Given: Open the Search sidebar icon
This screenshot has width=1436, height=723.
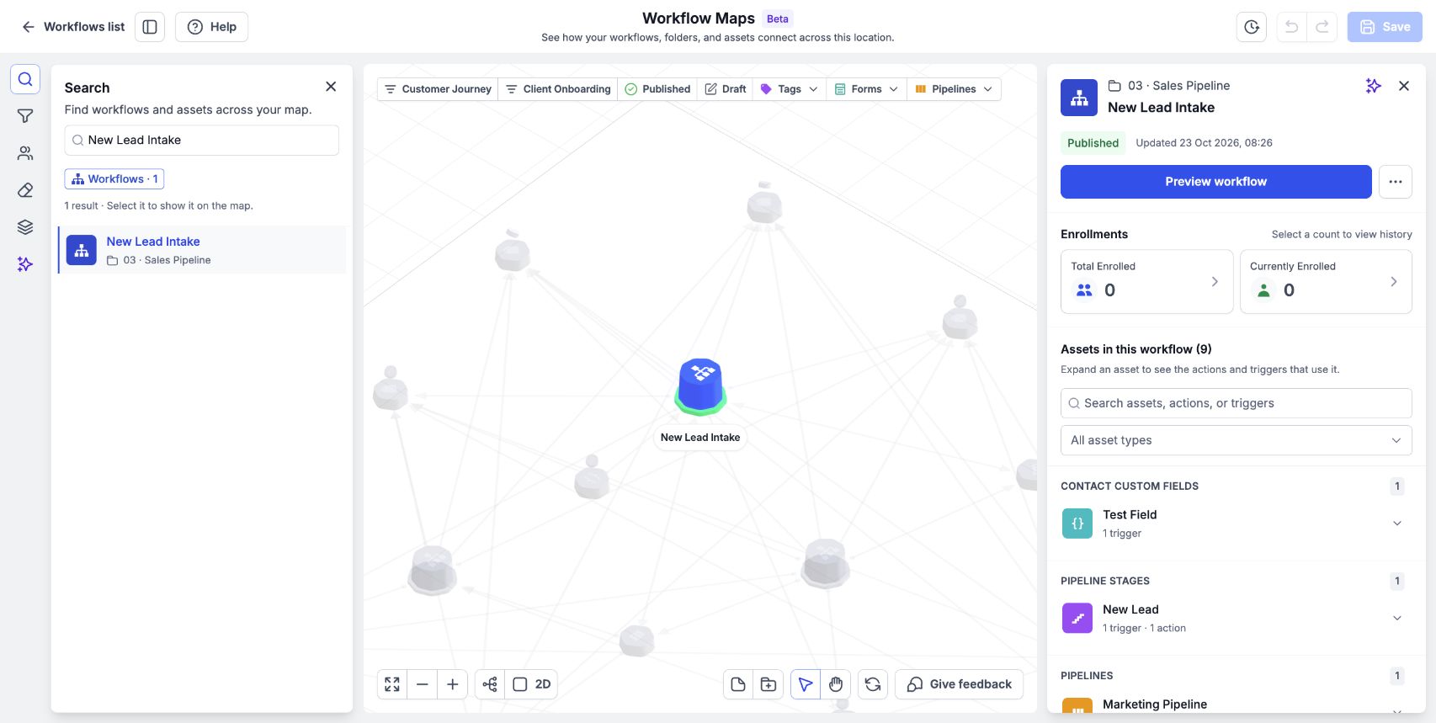Looking at the screenshot, I should [25, 79].
